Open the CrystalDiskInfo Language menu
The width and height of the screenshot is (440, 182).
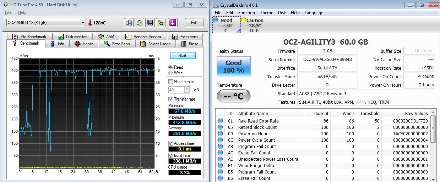[314, 13]
